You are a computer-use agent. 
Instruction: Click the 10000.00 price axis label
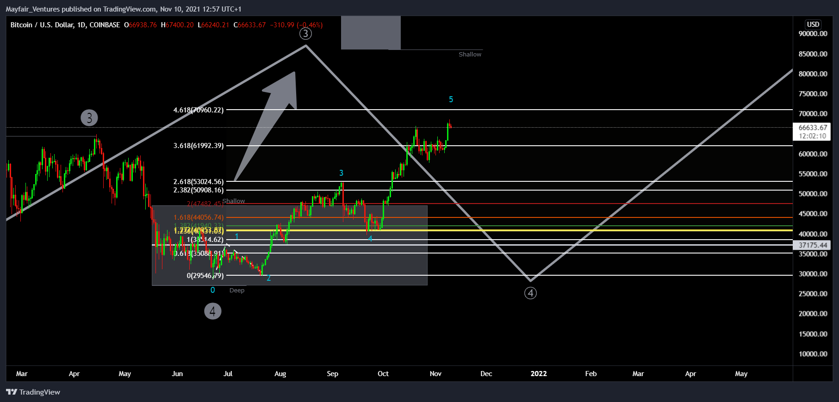(x=813, y=354)
